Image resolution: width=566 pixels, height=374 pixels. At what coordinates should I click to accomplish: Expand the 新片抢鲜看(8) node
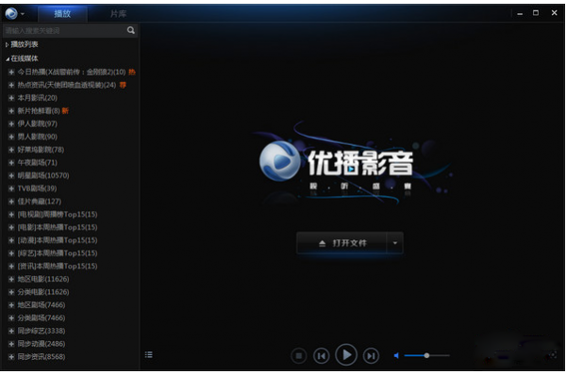point(11,111)
